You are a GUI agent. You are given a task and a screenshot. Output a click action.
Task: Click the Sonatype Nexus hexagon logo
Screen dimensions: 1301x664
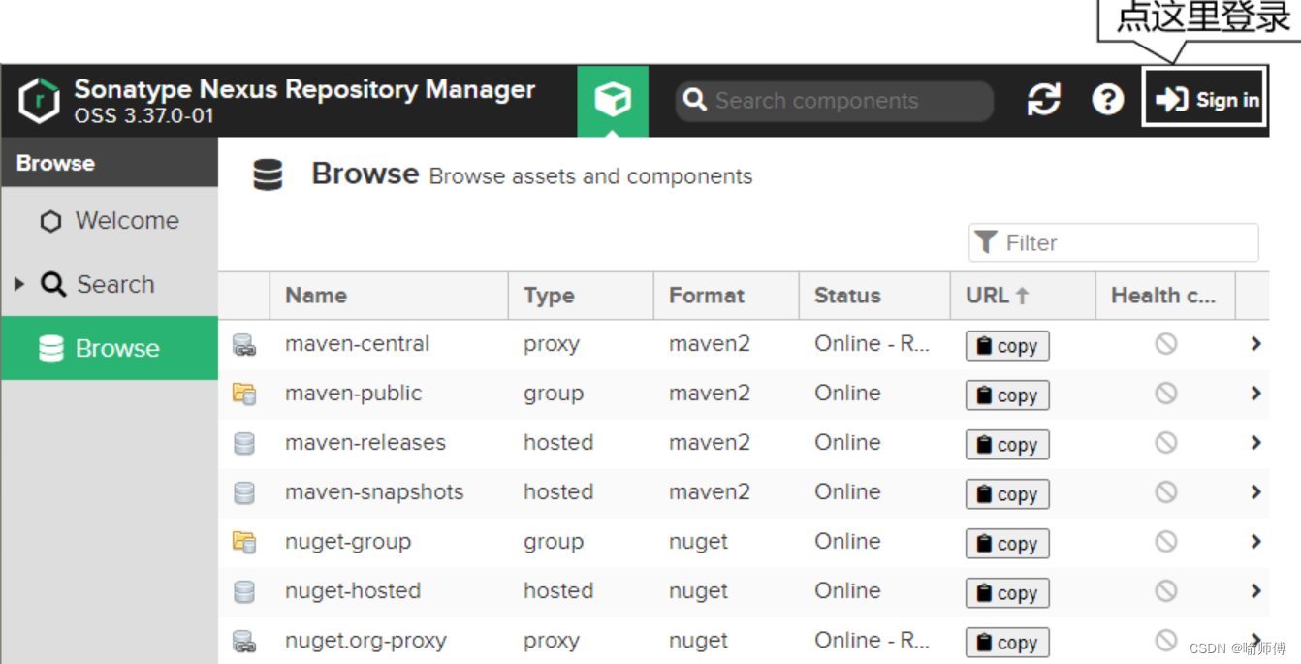coord(40,101)
